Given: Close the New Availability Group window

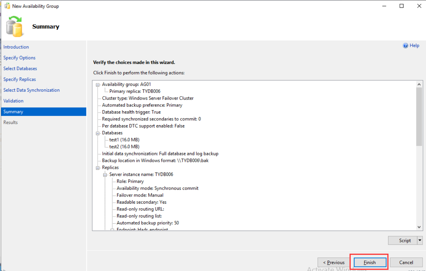Looking at the screenshot, I should click(419, 6).
